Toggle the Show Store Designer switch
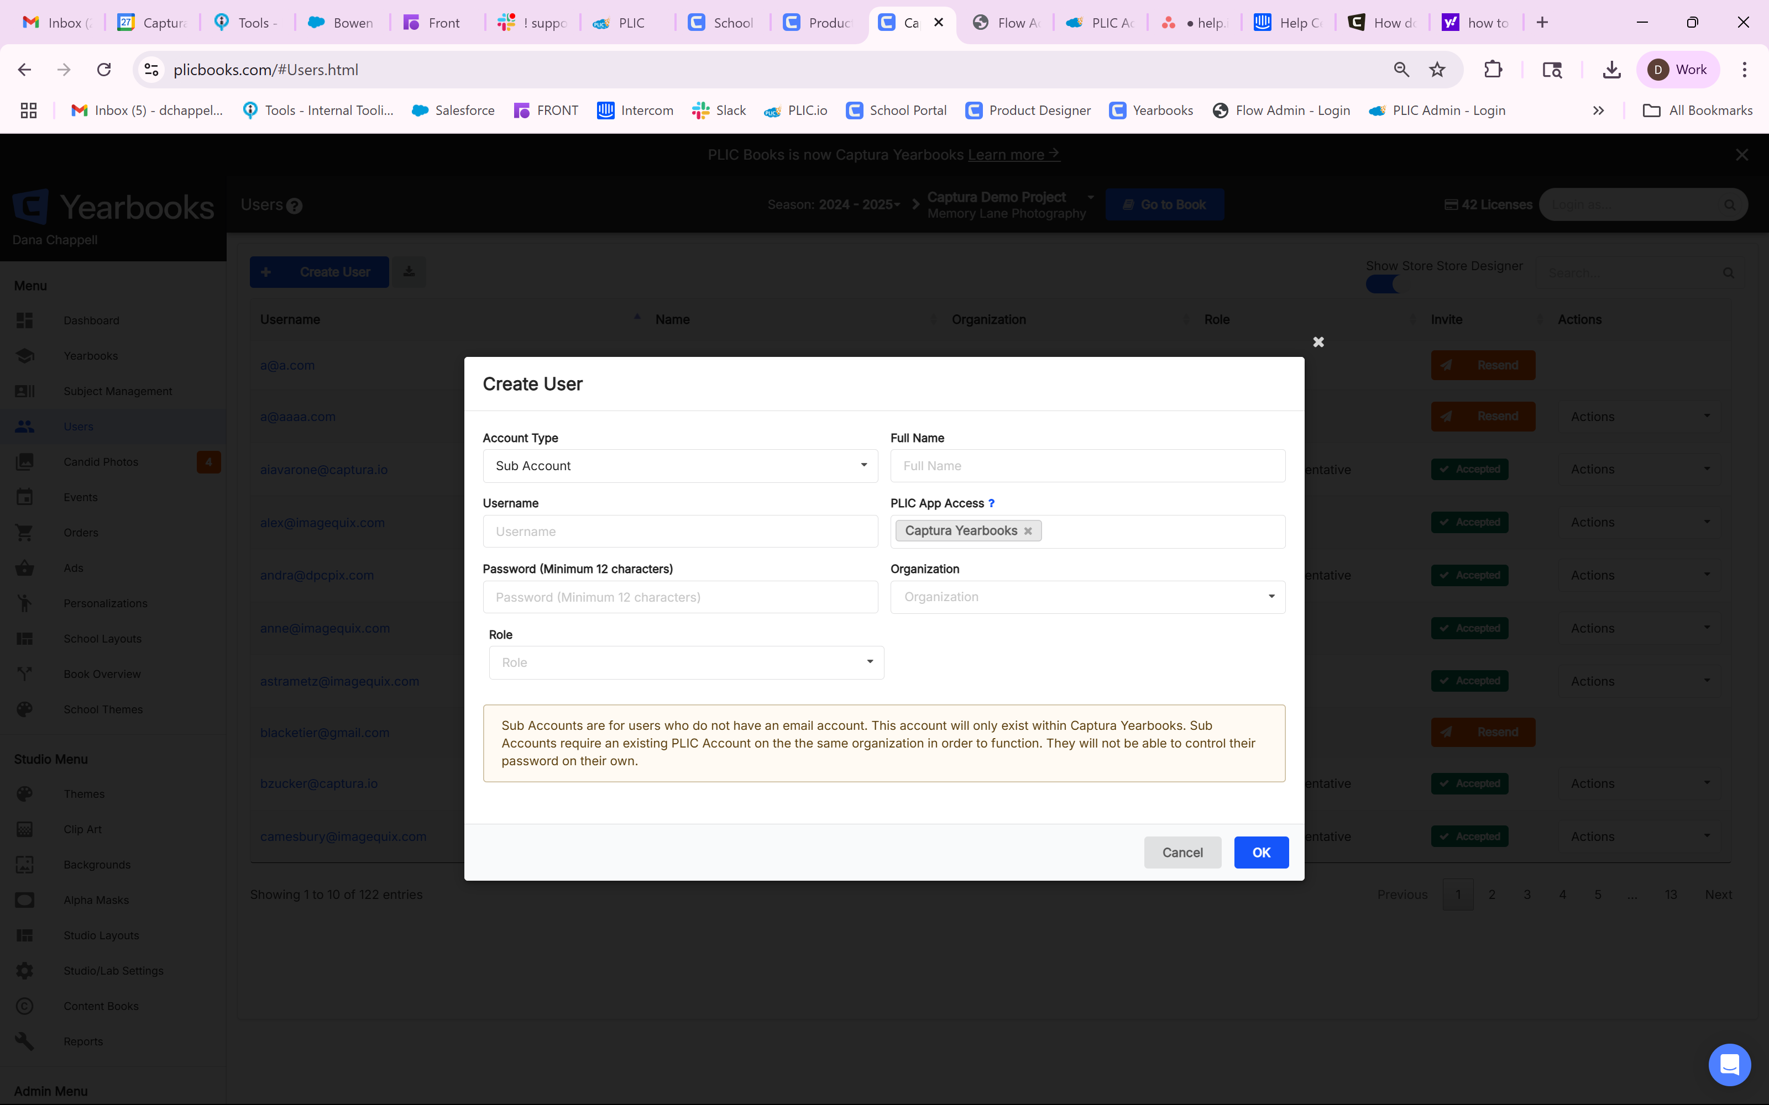This screenshot has height=1105, width=1769. tap(1383, 285)
